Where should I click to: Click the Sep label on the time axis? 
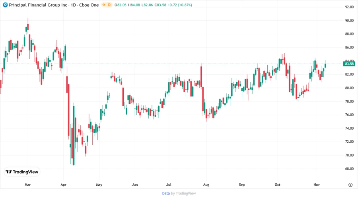(242, 184)
